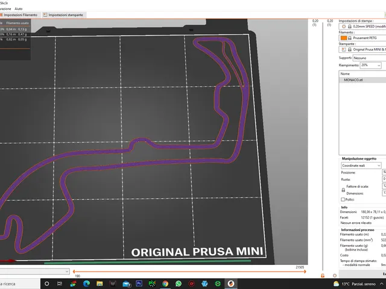Click the Windows search box
This screenshot has width=386, height=289.
click(20, 284)
